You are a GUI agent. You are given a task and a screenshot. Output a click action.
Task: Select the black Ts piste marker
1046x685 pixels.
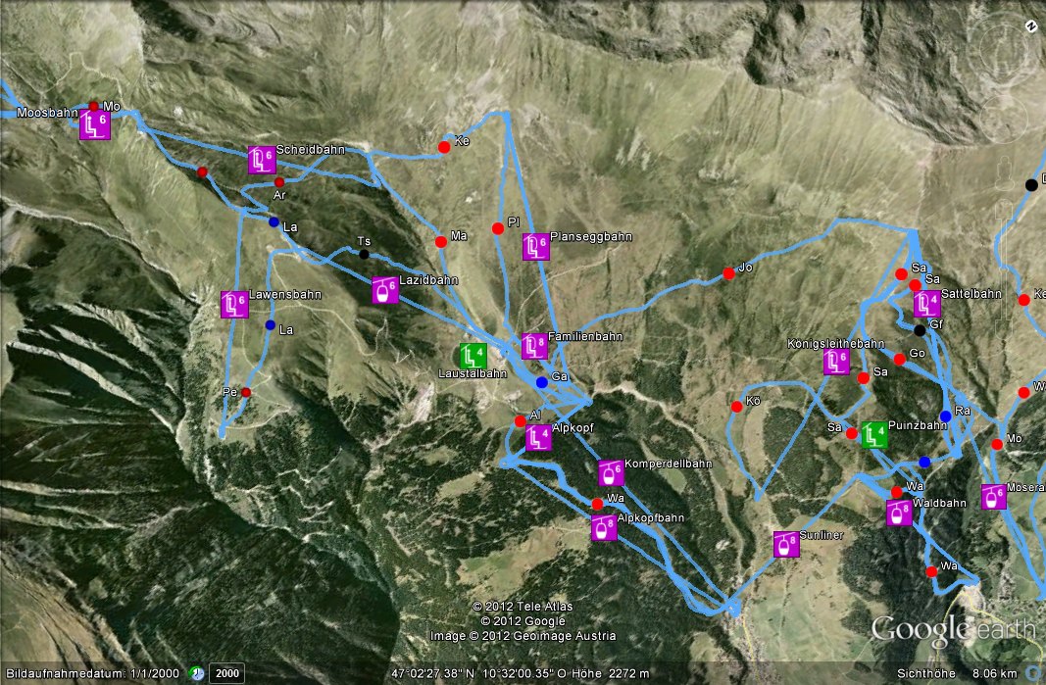(364, 254)
